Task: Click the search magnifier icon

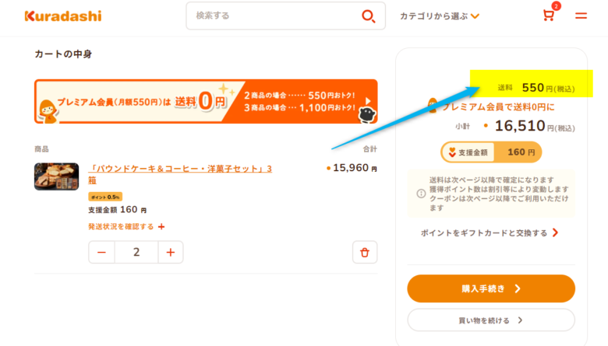Action: [x=369, y=16]
